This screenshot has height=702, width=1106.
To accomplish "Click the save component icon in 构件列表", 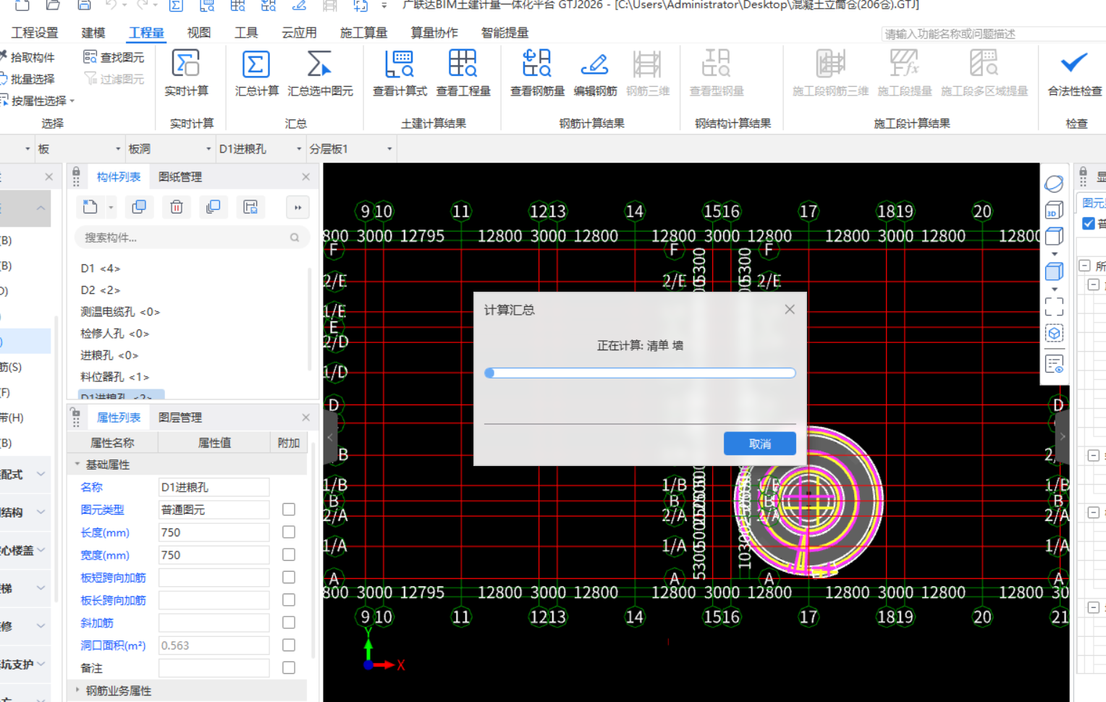I will point(250,207).
